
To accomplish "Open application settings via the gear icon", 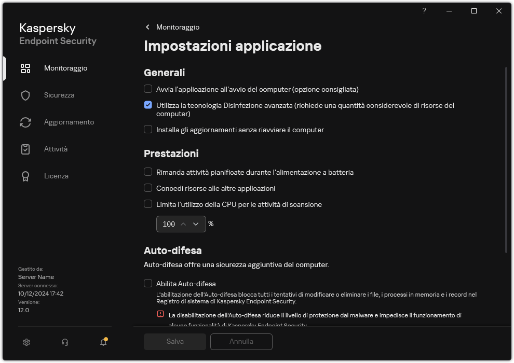I will pyautogui.click(x=26, y=342).
